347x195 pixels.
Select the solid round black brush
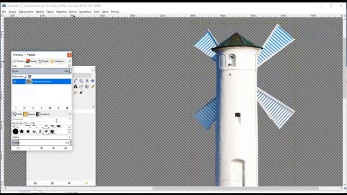pos(16,132)
